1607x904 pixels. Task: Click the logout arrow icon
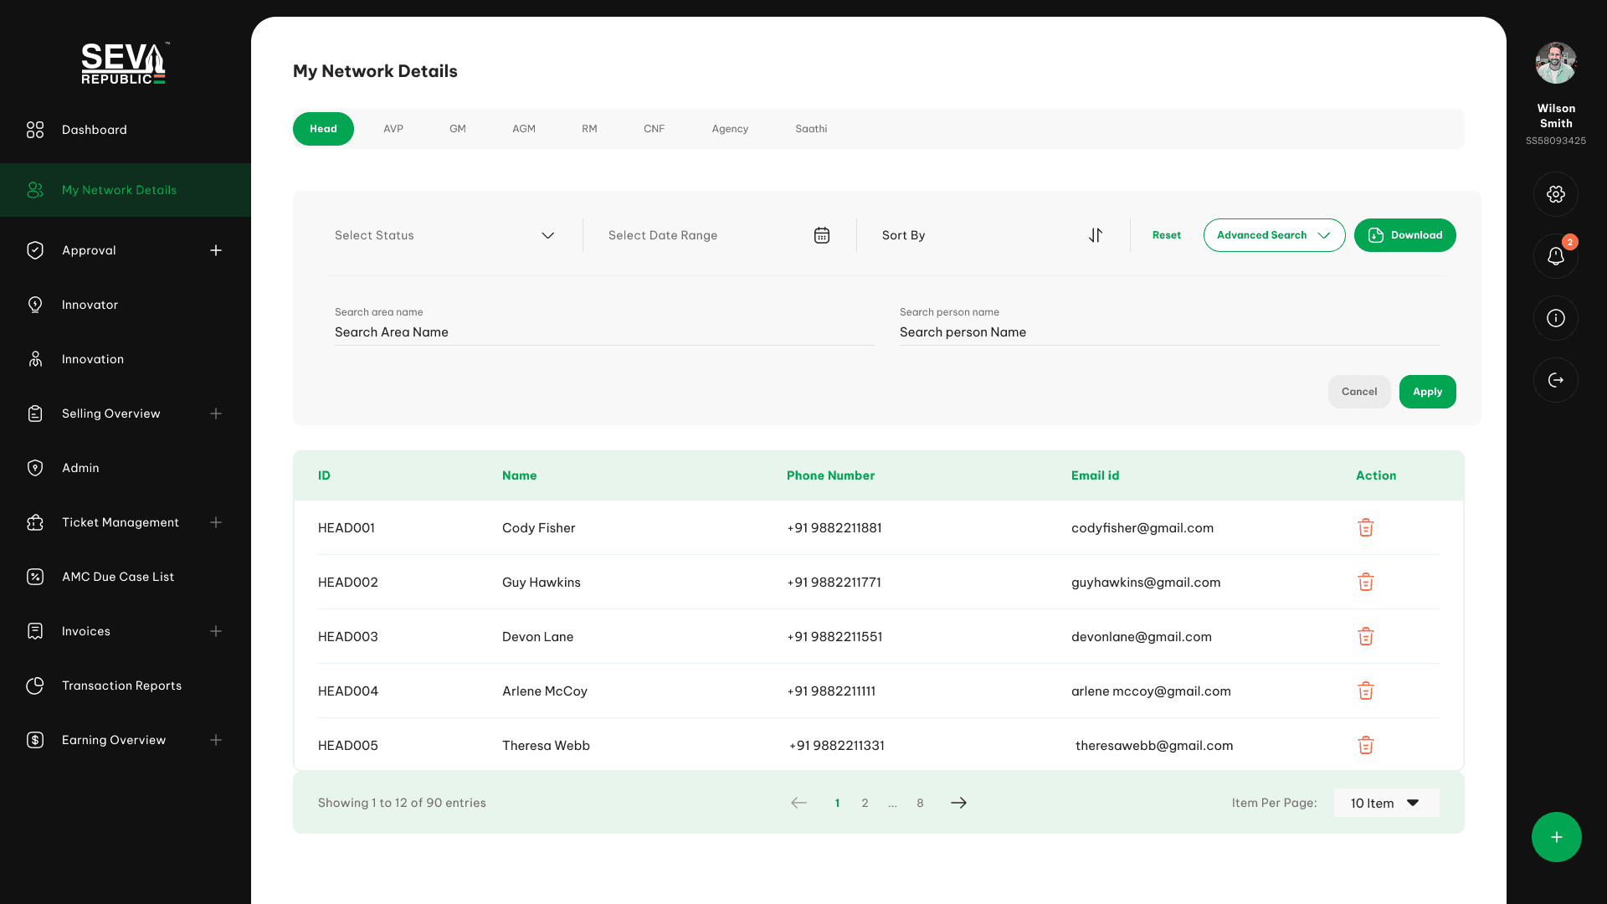click(1556, 380)
